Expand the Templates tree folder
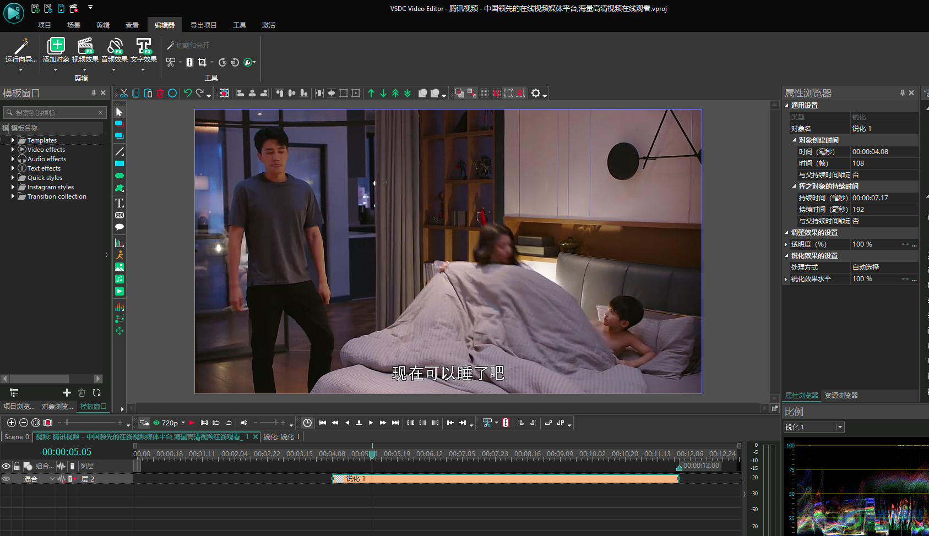The image size is (929, 536). tap(13, 140)
